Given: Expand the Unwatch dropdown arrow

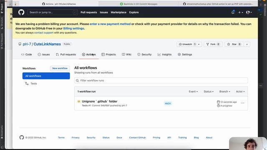Looking at the screenshot, I should coord(199,44).
